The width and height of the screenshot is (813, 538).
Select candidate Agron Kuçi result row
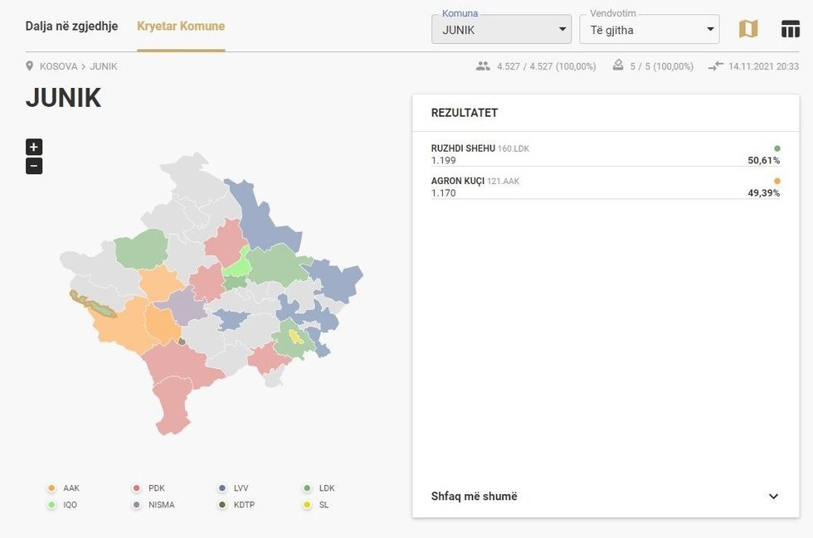tap(605, 187)
